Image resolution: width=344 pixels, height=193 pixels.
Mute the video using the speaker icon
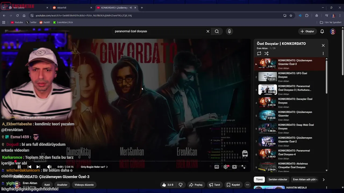tap(49, 167)
